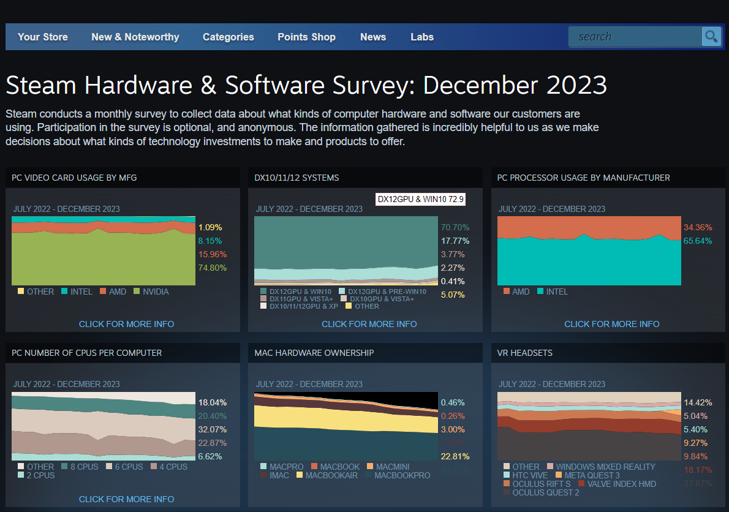The height and width of the screenshot is (512, 729).
Task: Select the Mac Hardware Ownership area chart
Action: tap(346, 426)
